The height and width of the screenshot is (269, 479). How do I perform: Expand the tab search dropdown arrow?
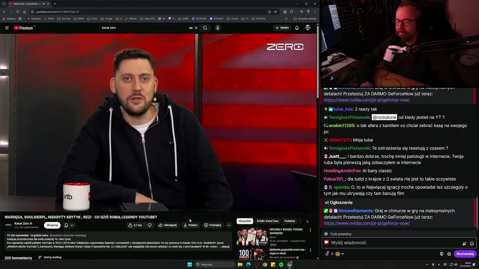4,4
